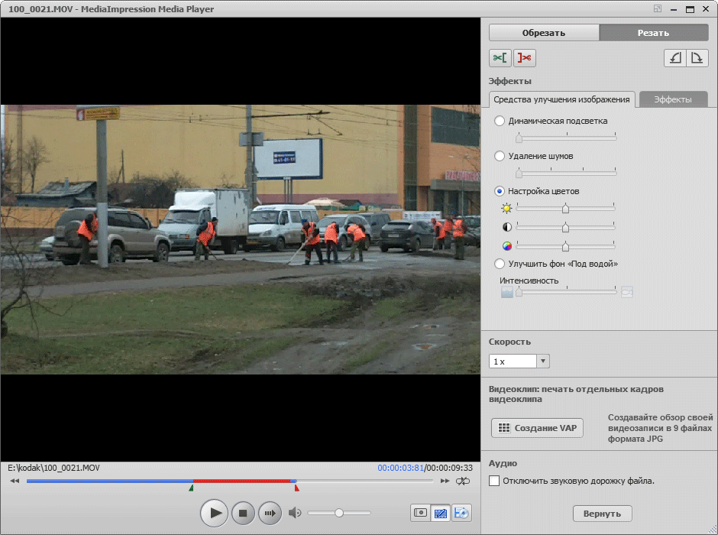Set the trim start mark (green scissors)

tap(500, 58)
